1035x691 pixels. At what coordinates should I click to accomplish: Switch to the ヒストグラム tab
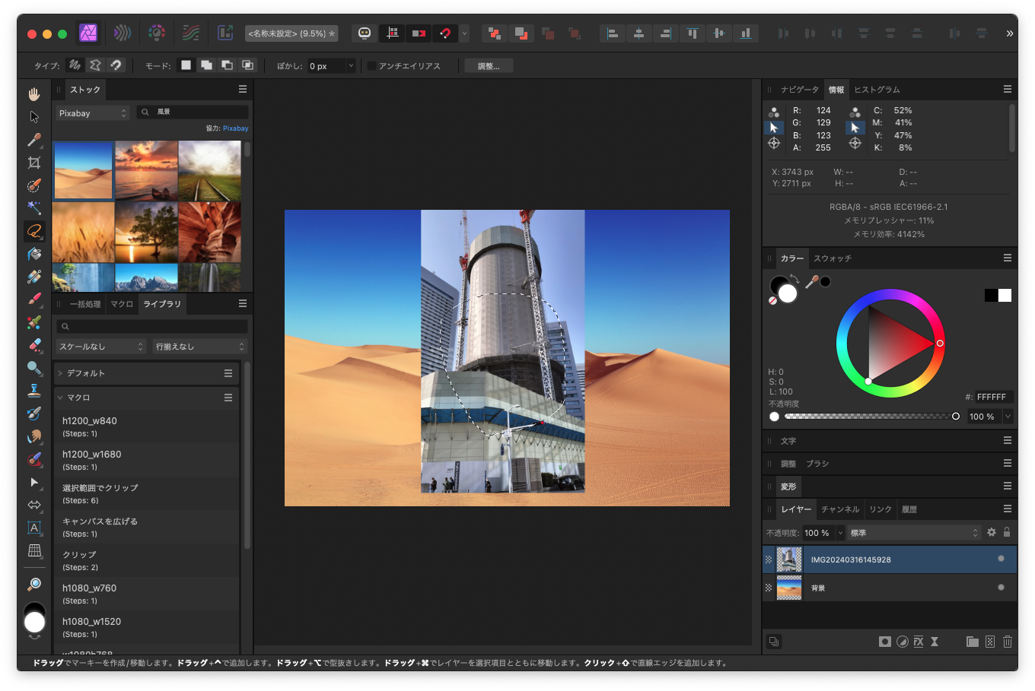[x=877, y=90]
